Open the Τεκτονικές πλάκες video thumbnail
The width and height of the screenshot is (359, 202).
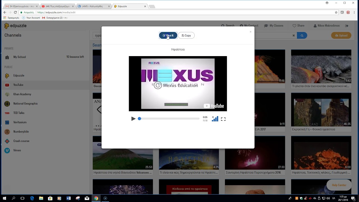tap(321, 153)
